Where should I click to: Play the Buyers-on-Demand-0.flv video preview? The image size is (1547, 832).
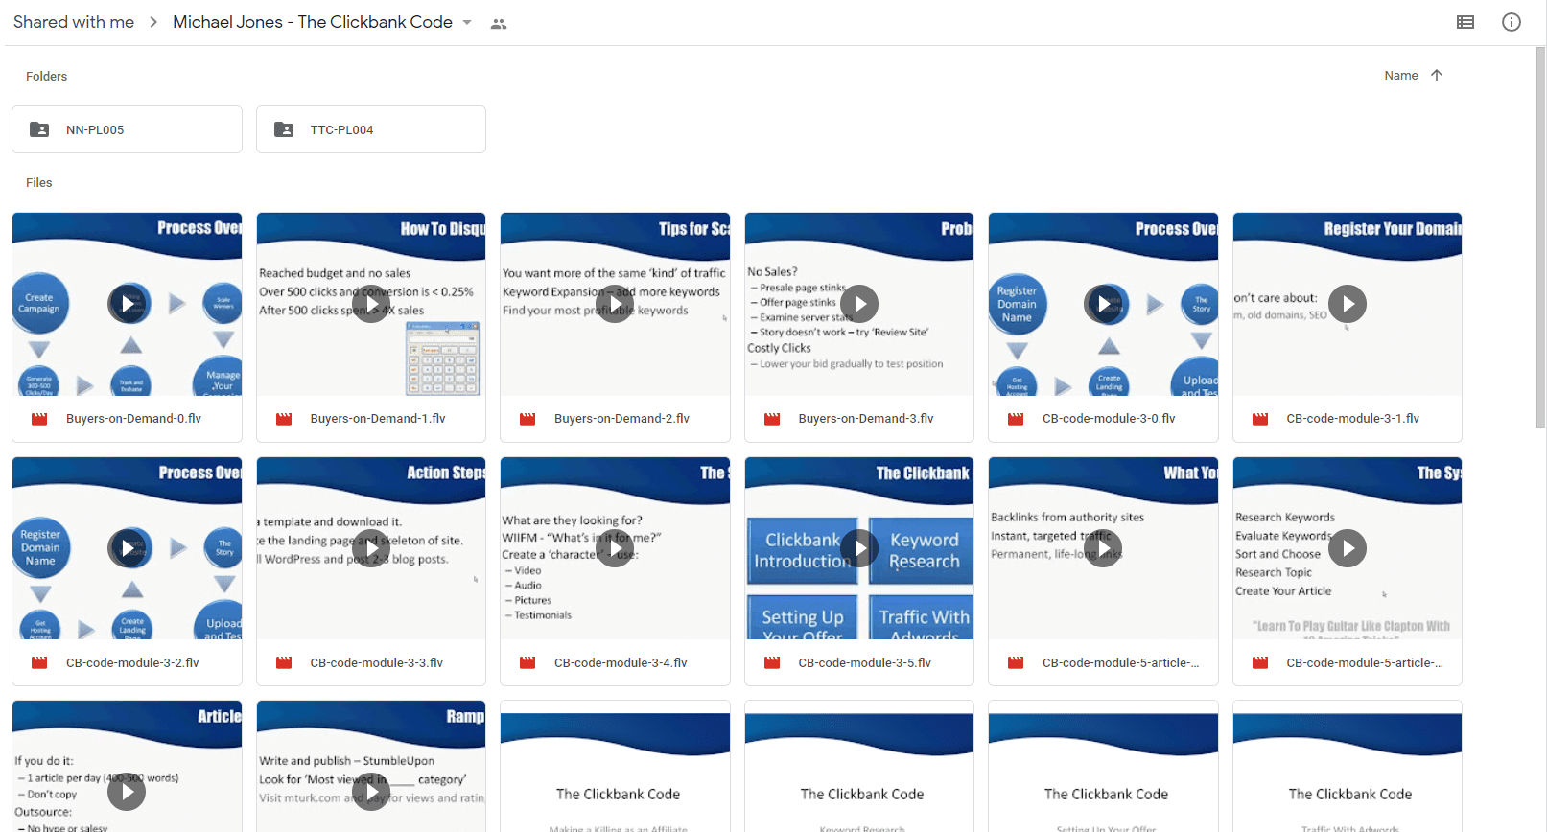(x=129, y=304)
